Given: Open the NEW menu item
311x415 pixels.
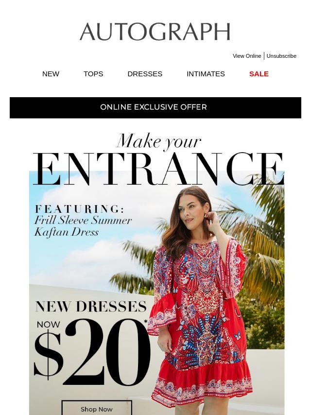Looking at the screenshot, I should (51, 74).
